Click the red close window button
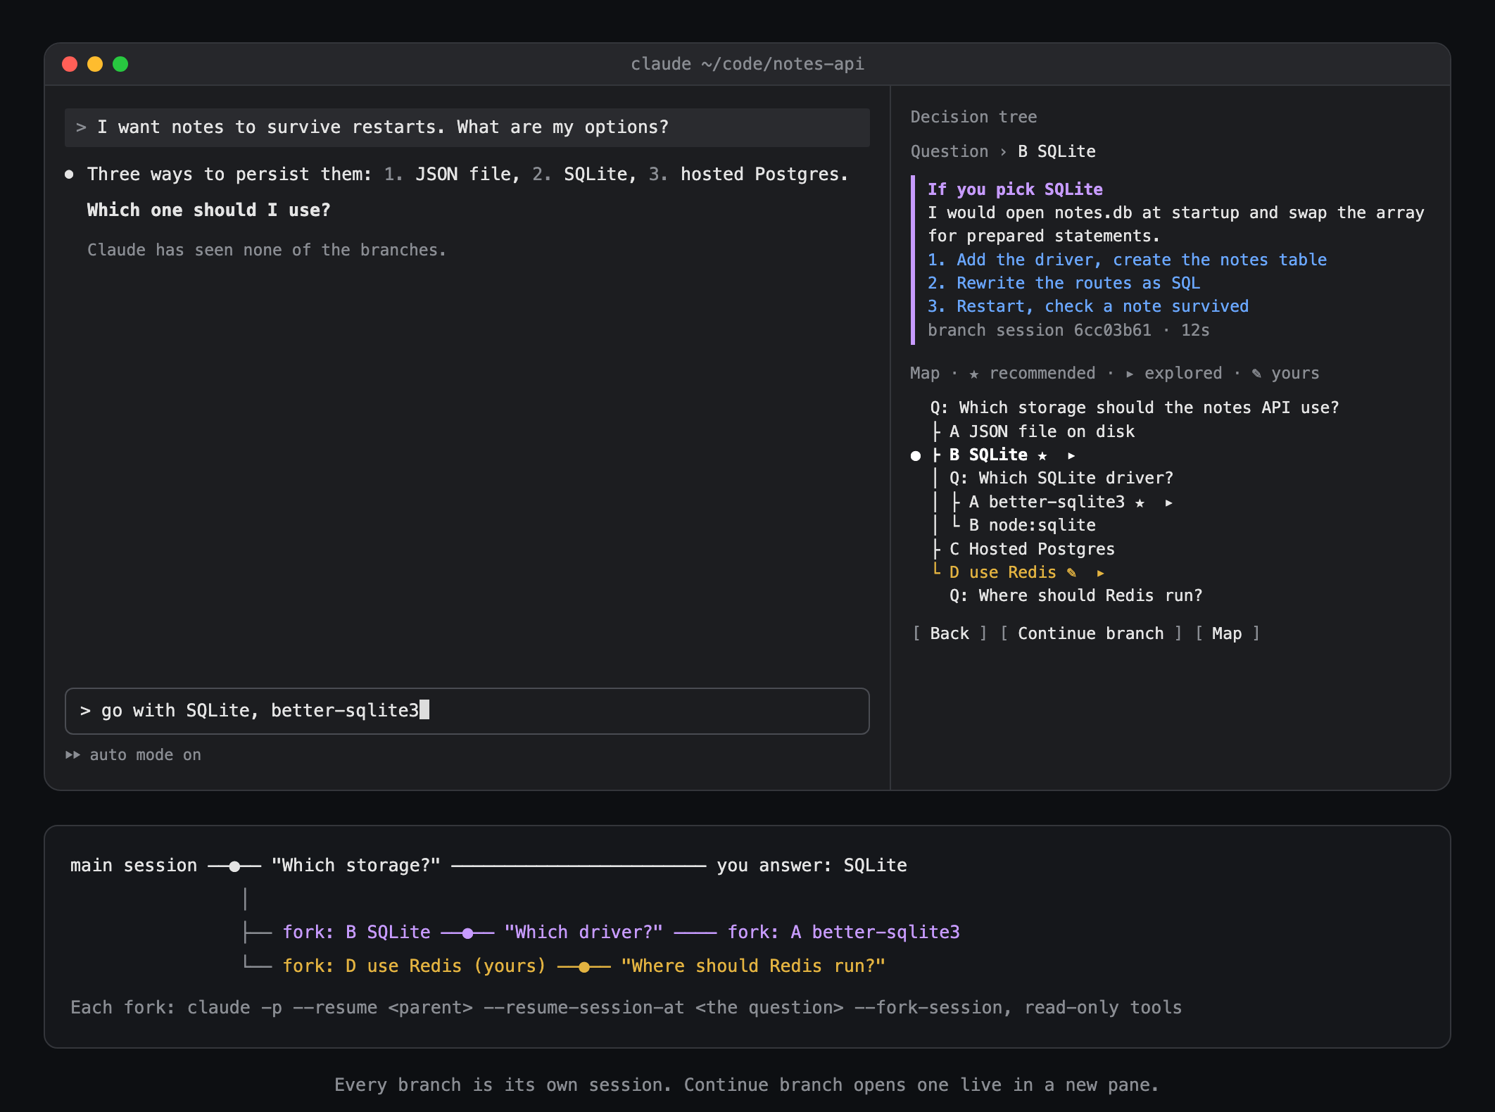Image resolution: width=1495 pixels, height=1112 pixels. click(x=70, y=64)
